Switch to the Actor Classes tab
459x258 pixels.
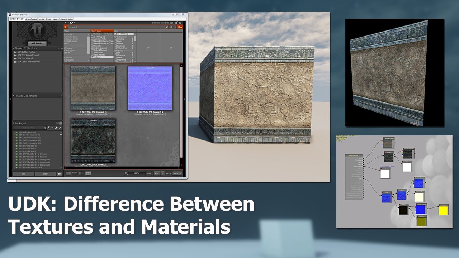tap(31, 19)
